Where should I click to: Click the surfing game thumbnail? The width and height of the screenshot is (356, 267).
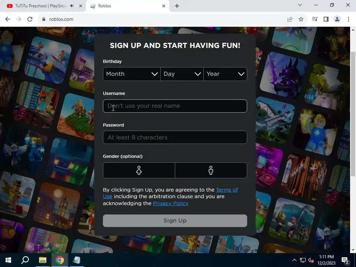[48, 60]
